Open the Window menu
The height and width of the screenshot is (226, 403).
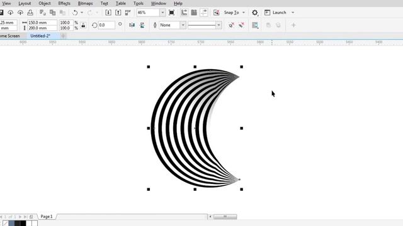(x=158, y=3)
